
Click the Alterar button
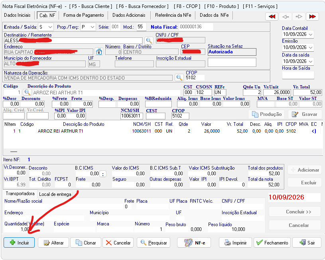coord(53,242)
